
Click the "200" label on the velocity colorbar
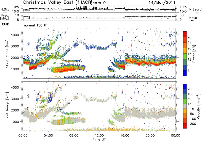click(191, 89)
